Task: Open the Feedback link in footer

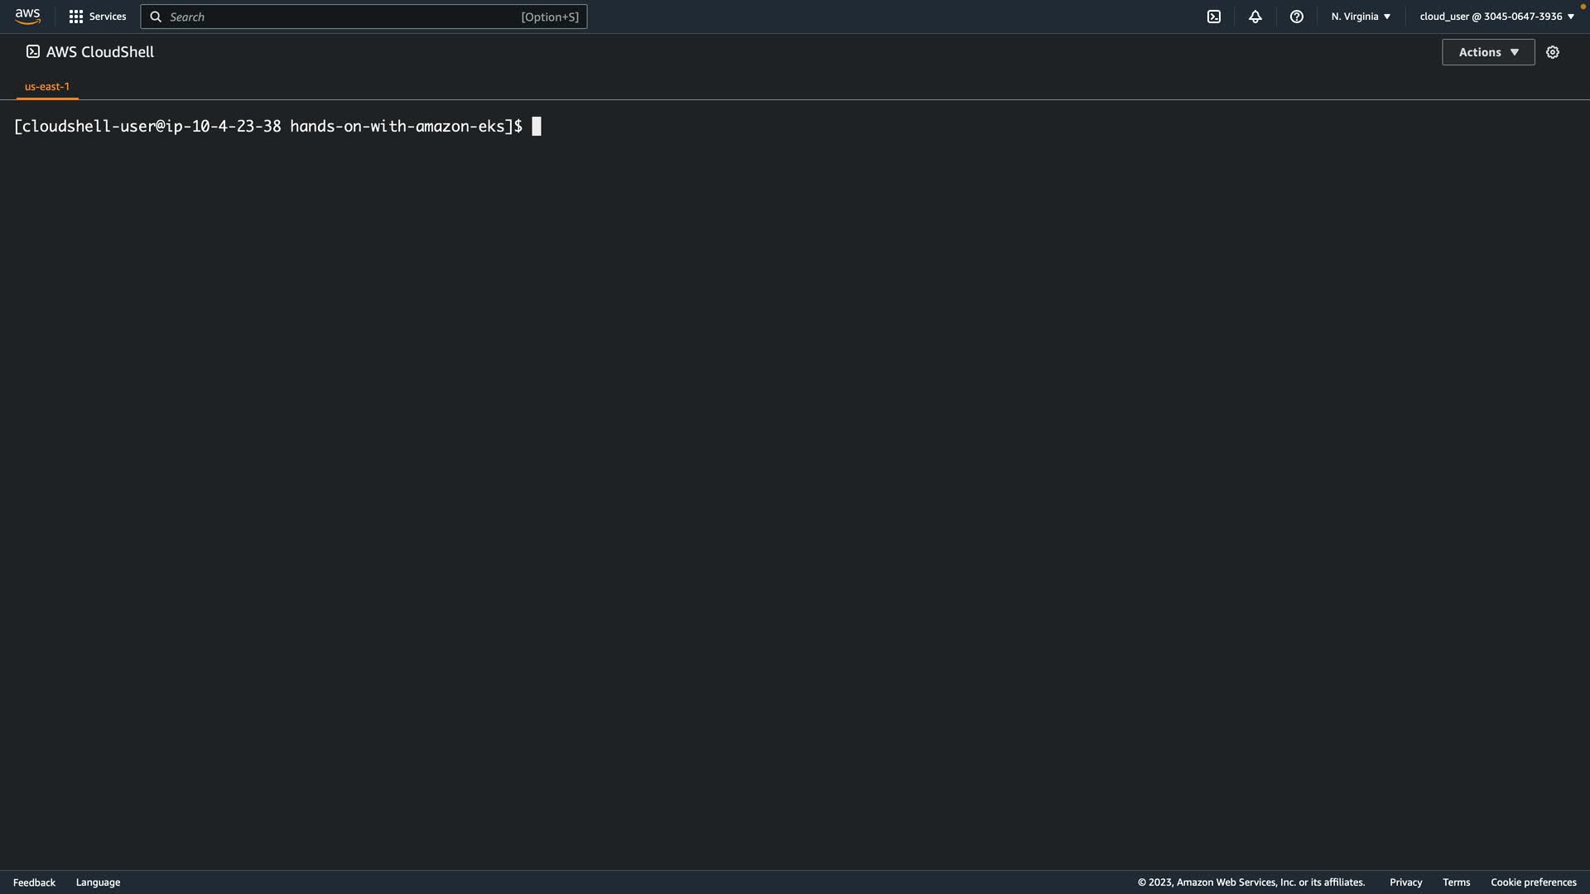Action: click(x=34, y=882)
